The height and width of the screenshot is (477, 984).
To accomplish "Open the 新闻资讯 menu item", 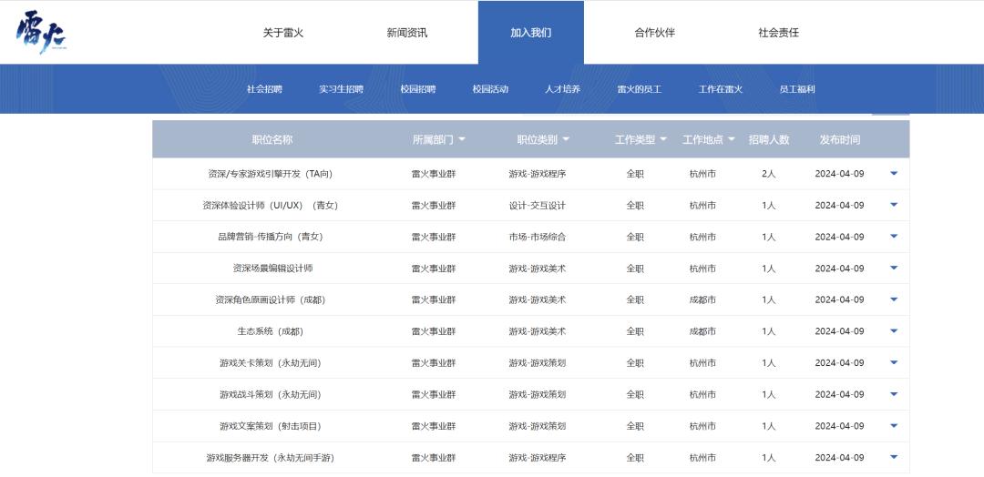I will [x=406, y=33].
